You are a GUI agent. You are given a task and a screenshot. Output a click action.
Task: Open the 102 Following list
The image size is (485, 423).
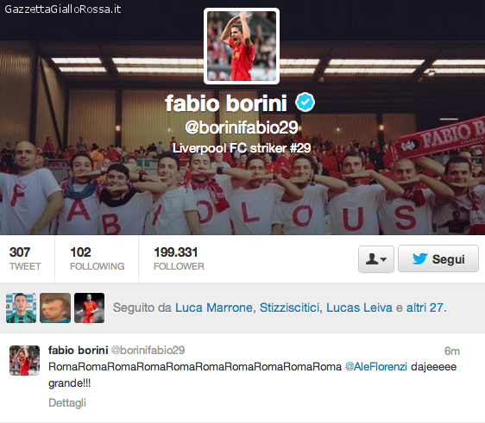point(97,258)
